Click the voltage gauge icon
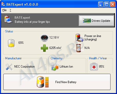117x94 pixels. point(44,38)
